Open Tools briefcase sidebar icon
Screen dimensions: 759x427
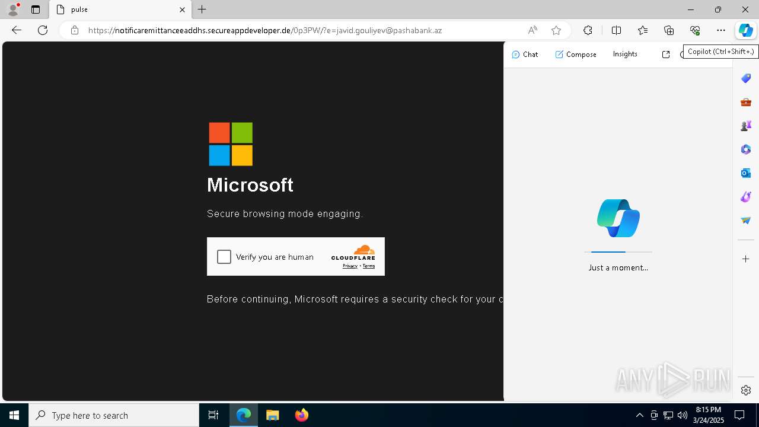point(746,102)
